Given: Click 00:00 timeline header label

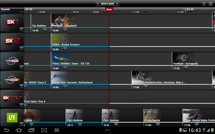Looking at the screenshot, I should [29, 9].
